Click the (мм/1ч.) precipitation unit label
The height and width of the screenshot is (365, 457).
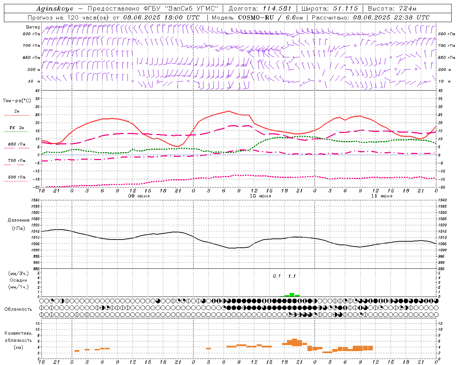18,287
